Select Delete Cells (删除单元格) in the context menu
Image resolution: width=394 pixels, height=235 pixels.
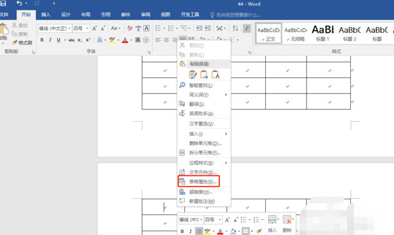[204, 144]
